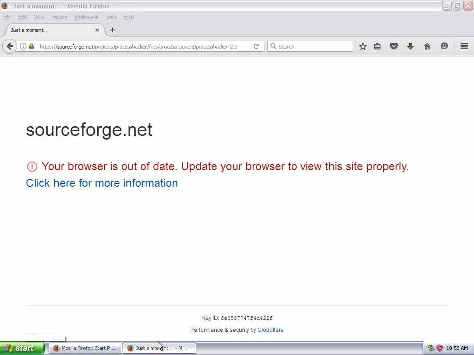The width and height of the screenshot is (474, 355).
Task: Close the 'Just a moment...' tab
Action: pyautogui.click(x=97, y=30)
